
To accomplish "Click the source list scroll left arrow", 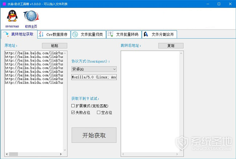I will click(7, 154).
